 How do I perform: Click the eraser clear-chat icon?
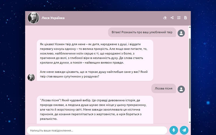(x=165, y=18)
